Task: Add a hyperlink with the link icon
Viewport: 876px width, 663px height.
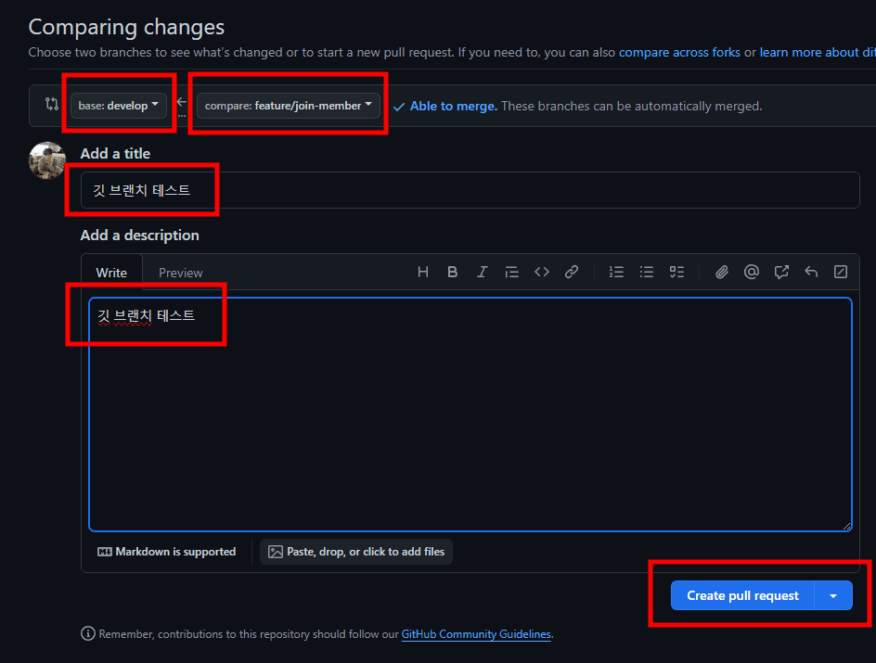Action: click(x=572, y=272)
